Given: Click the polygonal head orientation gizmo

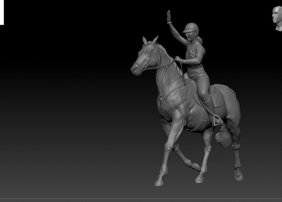Looking at the screenshot, I should [277, 18].
